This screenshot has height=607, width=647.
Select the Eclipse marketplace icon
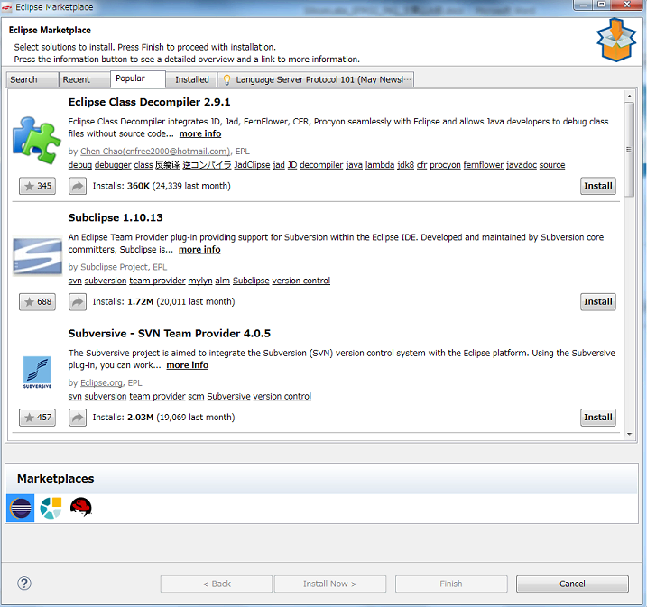pos(21,508)
